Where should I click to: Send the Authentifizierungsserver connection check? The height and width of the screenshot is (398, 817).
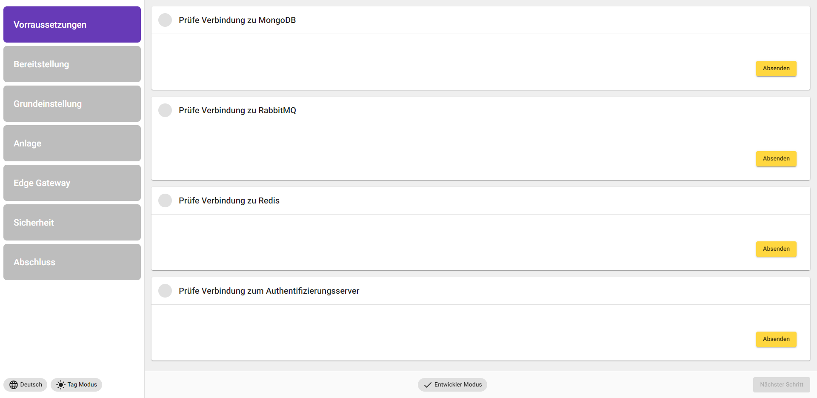[x=776, y=339]
